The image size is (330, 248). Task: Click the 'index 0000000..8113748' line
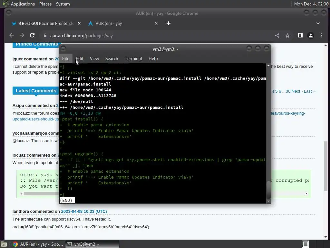pos(88,96)
